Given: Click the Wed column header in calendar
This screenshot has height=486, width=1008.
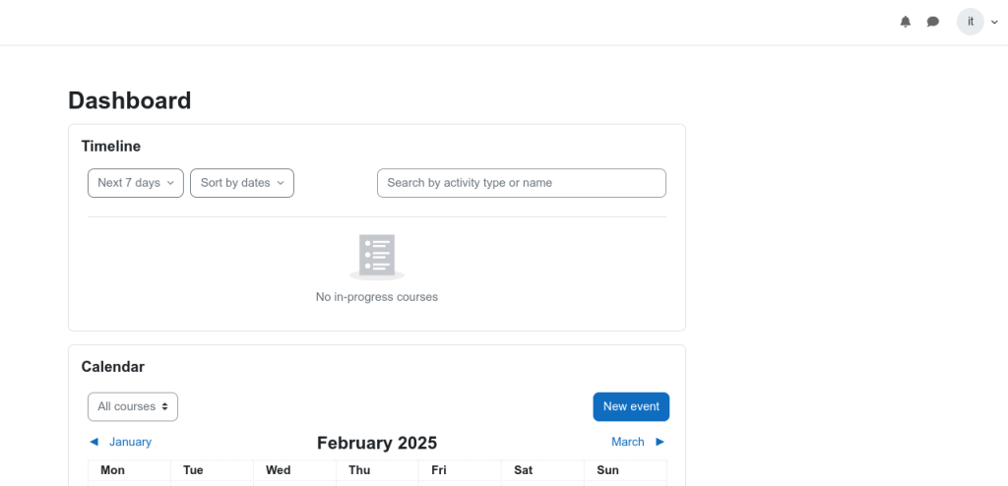Looking at the screenshot, I should pos(278,470).
